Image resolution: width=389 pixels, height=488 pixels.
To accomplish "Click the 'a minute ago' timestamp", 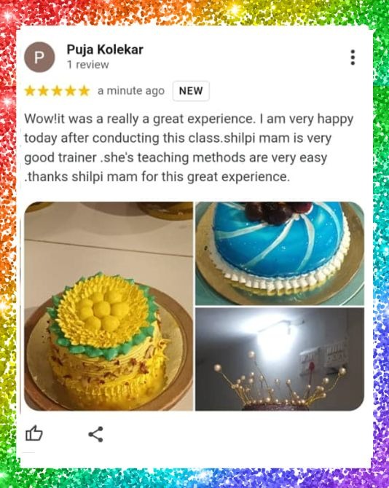I will click(130, 91).
